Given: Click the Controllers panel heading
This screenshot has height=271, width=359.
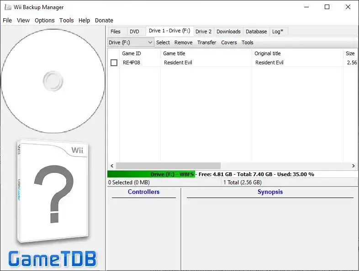Looking at the screenshot, I should tap(143, 192).
